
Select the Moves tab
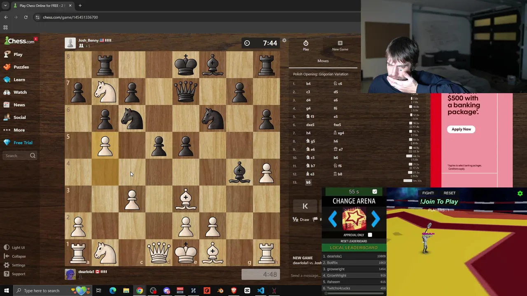point(323,61)
